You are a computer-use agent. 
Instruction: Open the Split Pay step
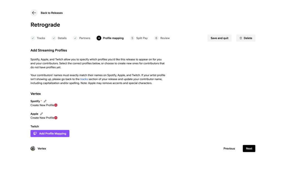click(x=142, y=38)
